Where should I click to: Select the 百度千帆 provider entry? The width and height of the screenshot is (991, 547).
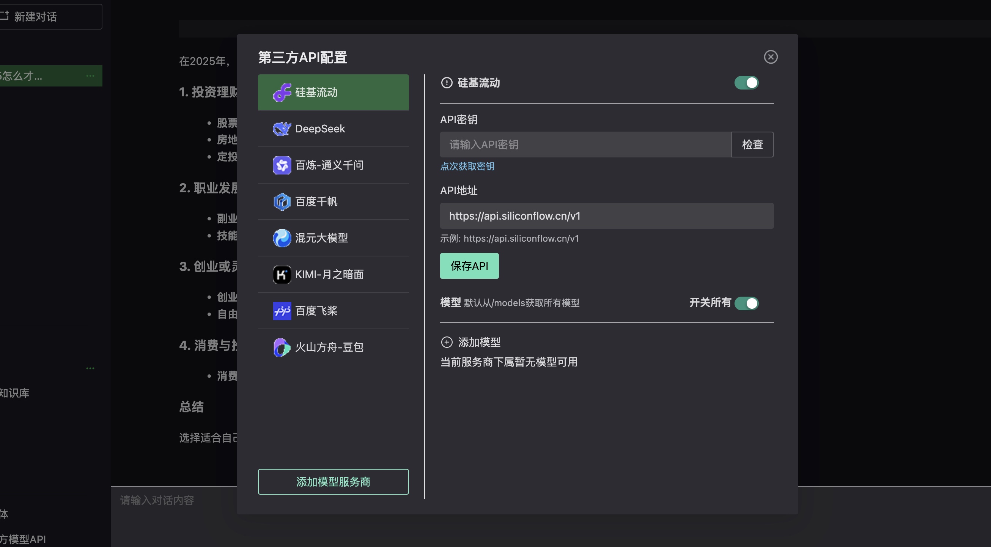tap(333, 201)
